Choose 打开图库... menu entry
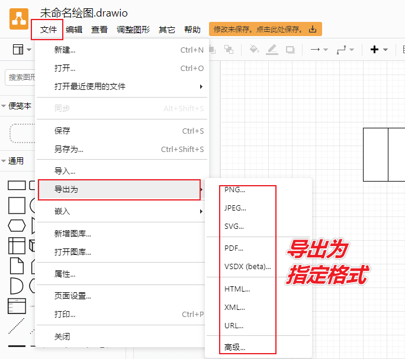This screenshot has height=359, width=405. pyautogui.click(x=122, y=252)
